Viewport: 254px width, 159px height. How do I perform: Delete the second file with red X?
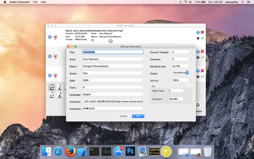point(202,52)
